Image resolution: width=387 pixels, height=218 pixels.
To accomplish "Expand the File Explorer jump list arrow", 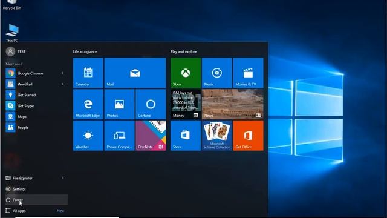I will (x=63, y=178).
